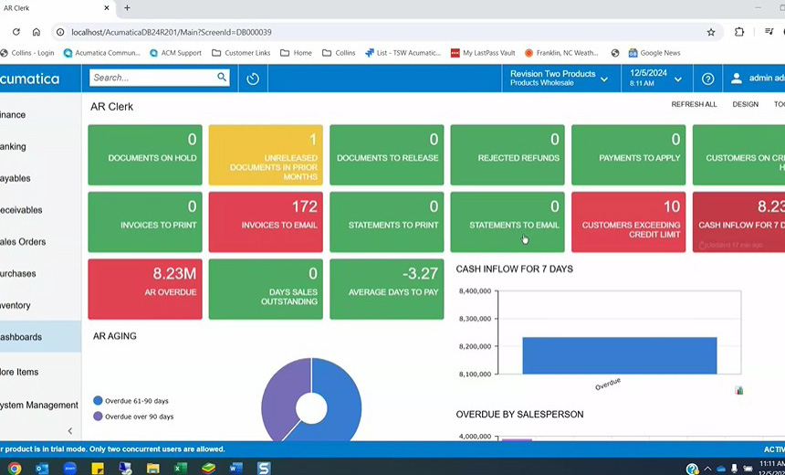Open the Help question mark icon

pyautogui.click(x=707, y=79)
